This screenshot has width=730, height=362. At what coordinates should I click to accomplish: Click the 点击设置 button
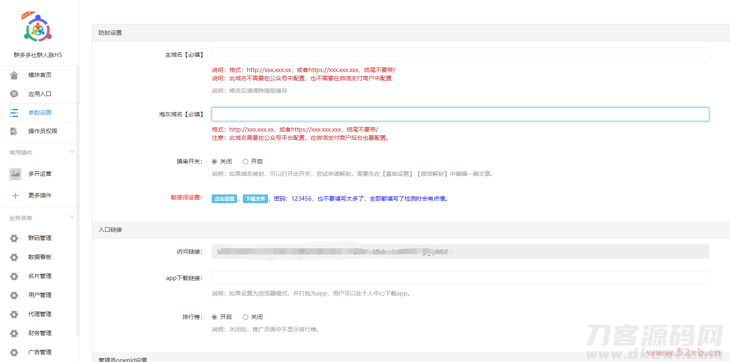click(x=224, y=199)
